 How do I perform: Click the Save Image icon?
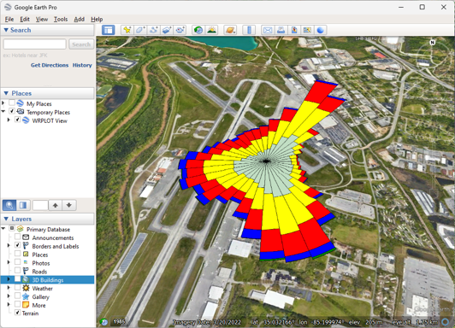[294, 30]
